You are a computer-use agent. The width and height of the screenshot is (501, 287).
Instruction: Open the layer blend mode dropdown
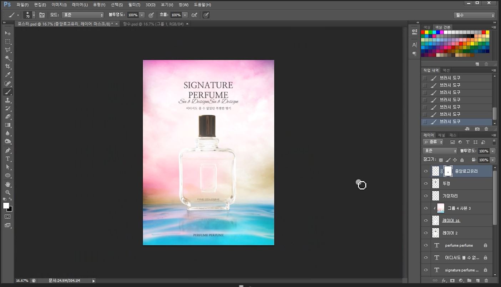coord(440,151)
